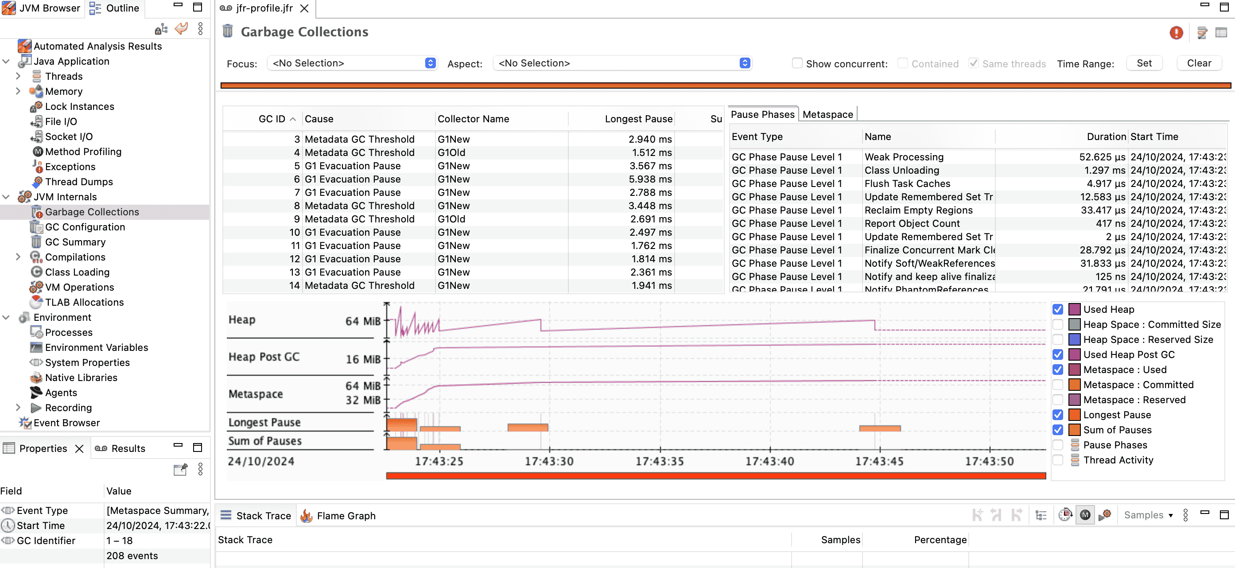Switch to the Results tab
The height and width of the screenshot is (568, 1235).
pyautogui.click(x=120, y=448)
